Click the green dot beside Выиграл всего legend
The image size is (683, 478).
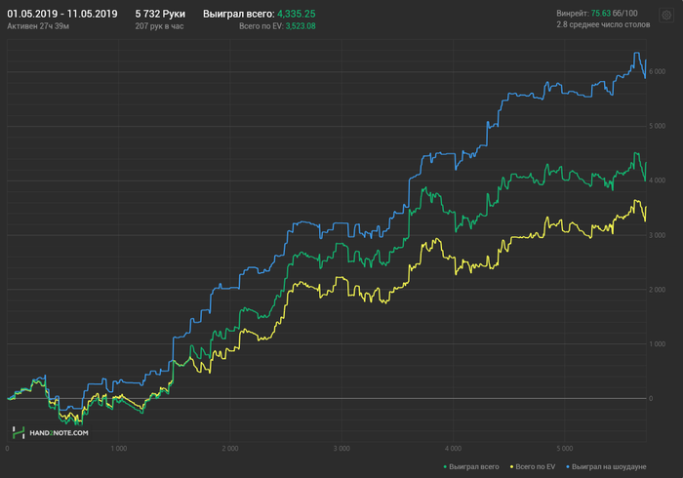[445, 466]
